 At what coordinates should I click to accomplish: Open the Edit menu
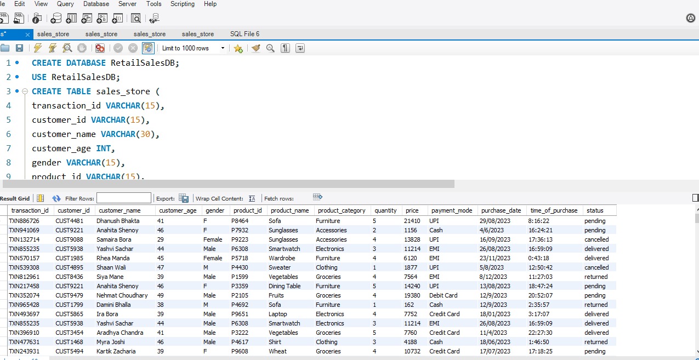(20, 4)
